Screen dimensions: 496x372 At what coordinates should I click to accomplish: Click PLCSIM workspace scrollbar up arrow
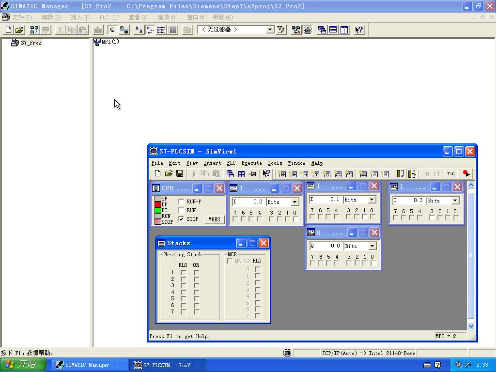tap(471, 185)
